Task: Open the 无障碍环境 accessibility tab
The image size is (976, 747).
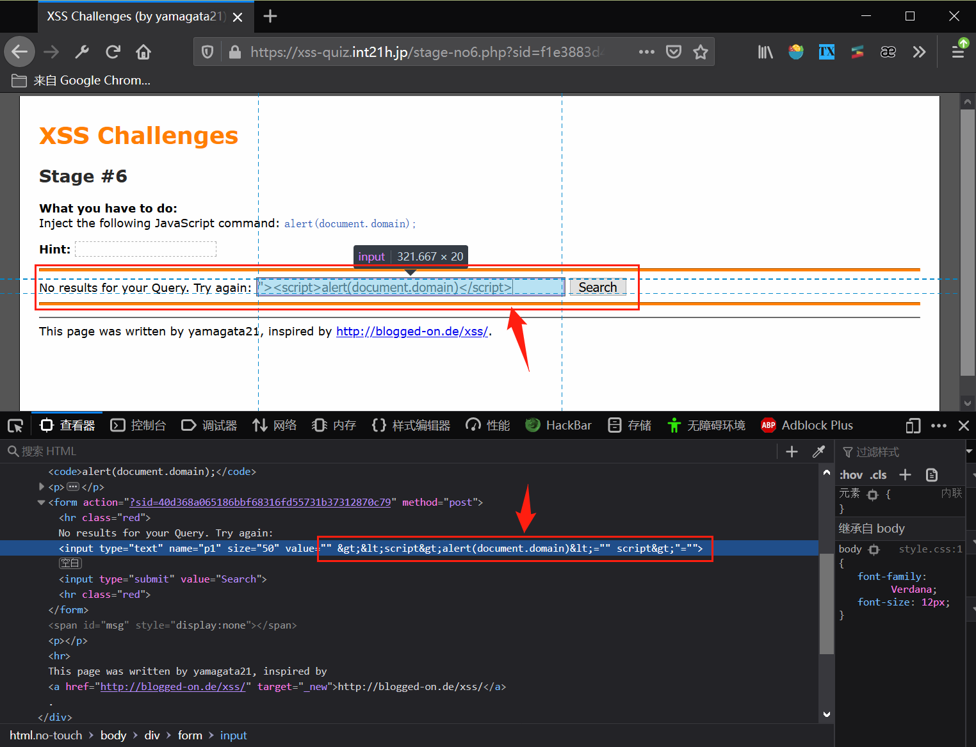Action: click(706, 426)
